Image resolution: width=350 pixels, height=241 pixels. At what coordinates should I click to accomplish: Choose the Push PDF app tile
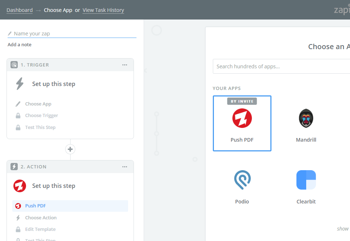point(242,124)
